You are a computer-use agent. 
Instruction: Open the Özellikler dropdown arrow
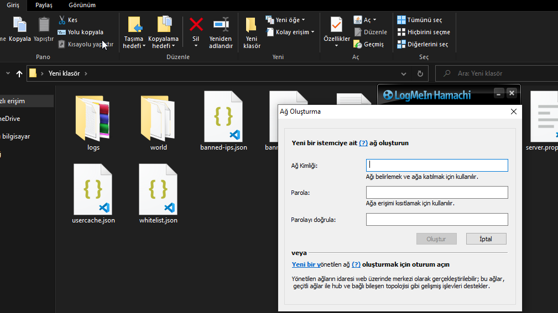[x=336, y=45]
